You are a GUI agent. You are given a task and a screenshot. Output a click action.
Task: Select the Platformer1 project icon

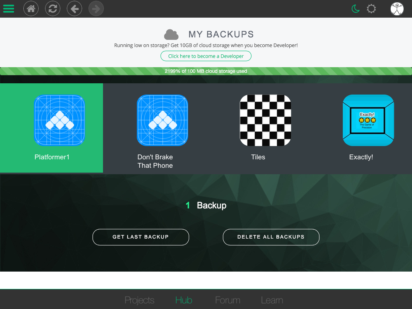60,120
